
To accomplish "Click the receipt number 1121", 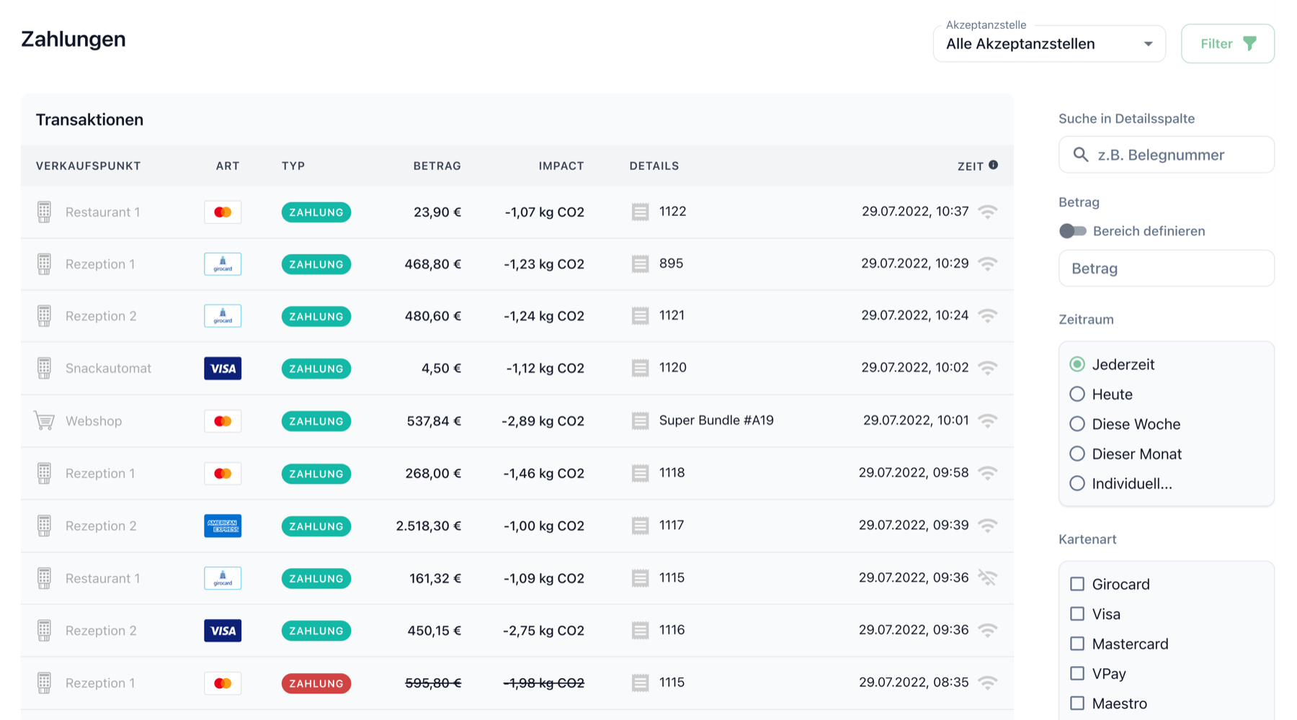I will [x=672, y=315].
